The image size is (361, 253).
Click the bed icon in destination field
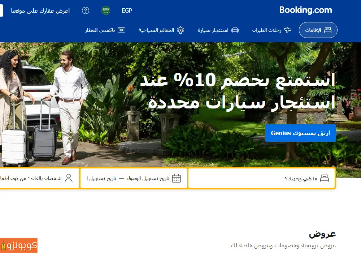tap(325, 178)
